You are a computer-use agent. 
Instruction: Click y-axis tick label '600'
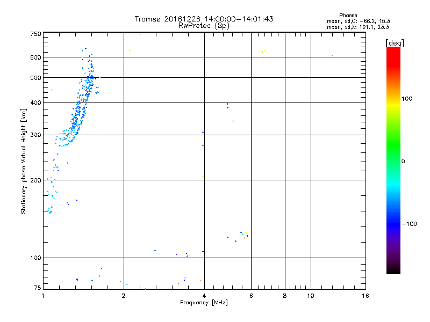[35, 57]
